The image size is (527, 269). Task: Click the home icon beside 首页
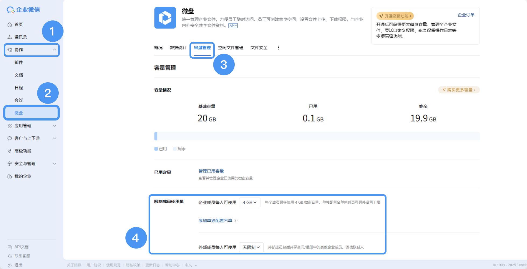pos(10,24)
